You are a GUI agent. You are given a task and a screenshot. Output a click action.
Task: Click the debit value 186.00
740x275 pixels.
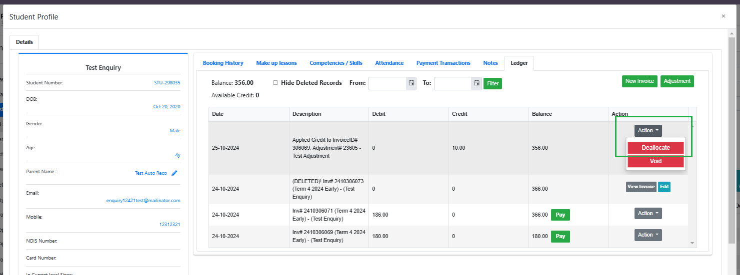tap(380, 215)
